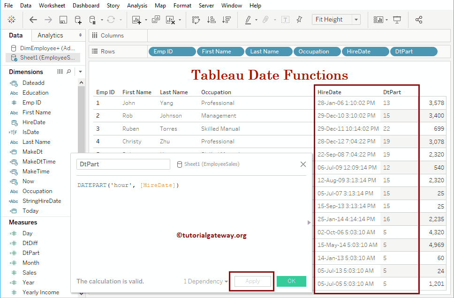
Task: Select the Swap Rows and Columns icon
Action: [x=196, y=20]
